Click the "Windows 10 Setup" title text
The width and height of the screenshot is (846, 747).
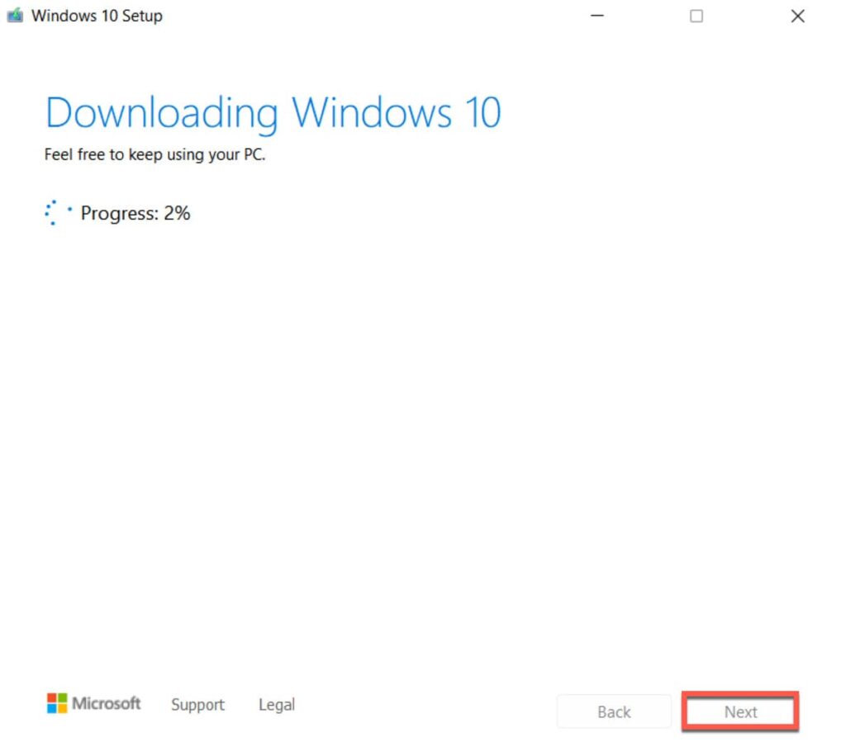click(x=97, y=16)
